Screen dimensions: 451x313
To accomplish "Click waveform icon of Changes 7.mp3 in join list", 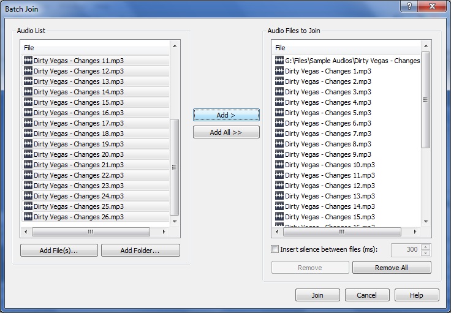I will coord(279,134).
